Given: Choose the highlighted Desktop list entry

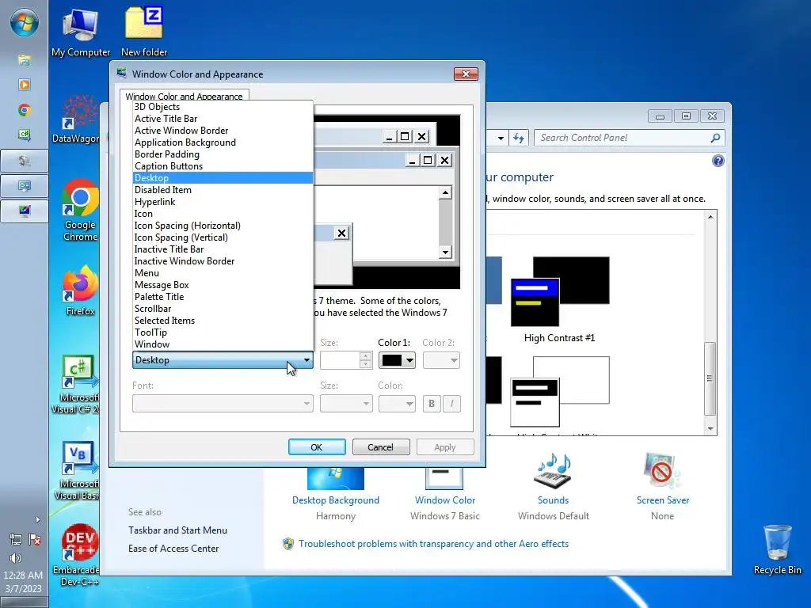Looking at the screenshot, I should [x=223, y=178].
